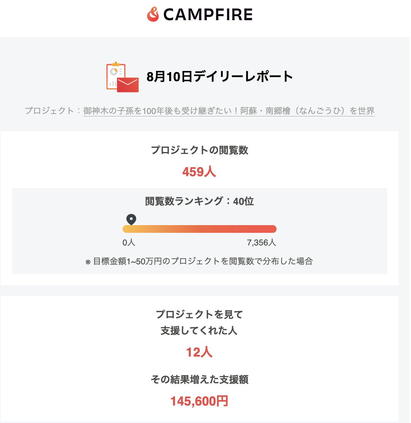The height and width of the screenshot is (423, 411).
Task: Click the その結果増えた支援額 heading
Action: 199,380
